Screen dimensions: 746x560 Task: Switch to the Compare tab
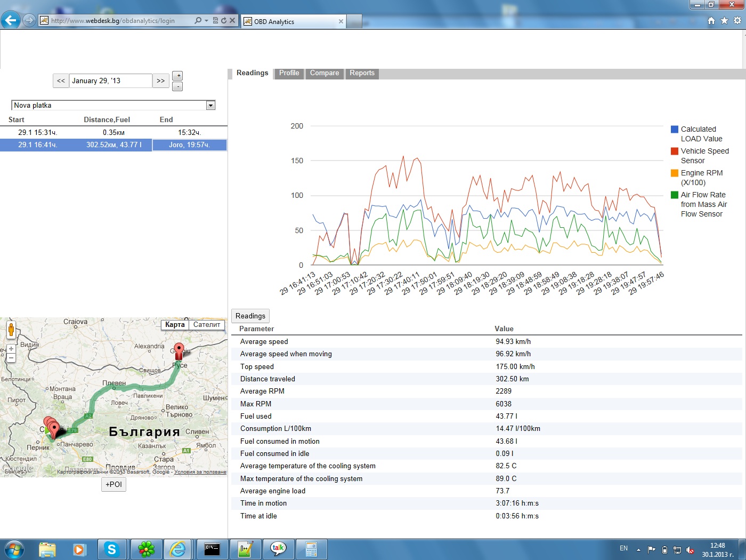(x=324, y=73)
